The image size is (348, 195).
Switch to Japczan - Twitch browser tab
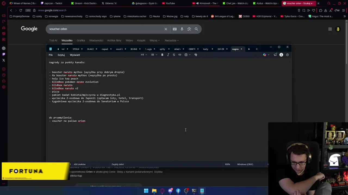pos(53,3)
